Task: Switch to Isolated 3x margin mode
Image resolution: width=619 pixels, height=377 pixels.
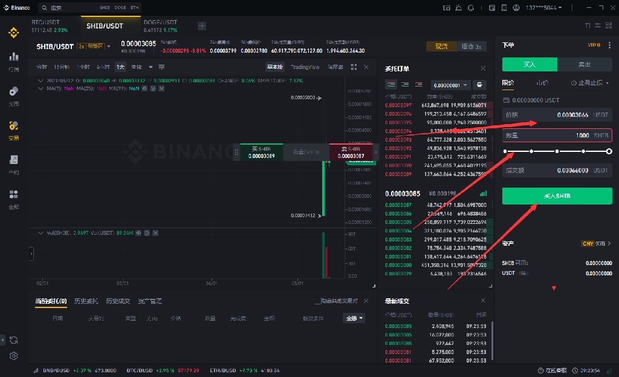Action: [471, 46]
